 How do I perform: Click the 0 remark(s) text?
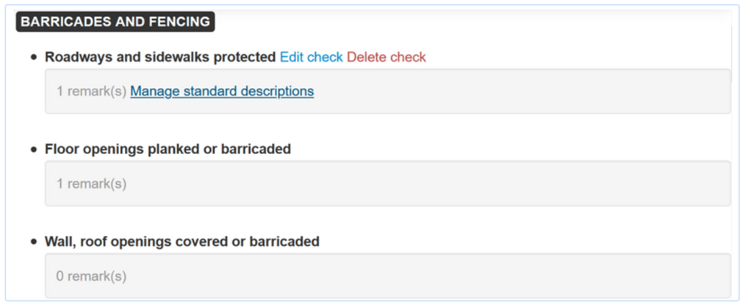[92, 277]
